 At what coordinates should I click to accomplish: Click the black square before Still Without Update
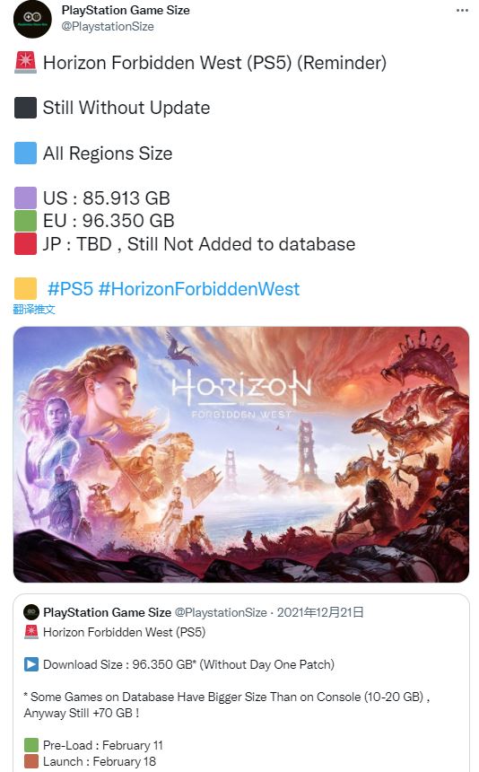26,108
